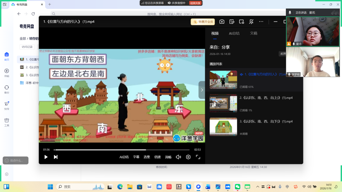This screenshot has height=192, width=342.
Task: Skip to the next video
Action: 56,157
